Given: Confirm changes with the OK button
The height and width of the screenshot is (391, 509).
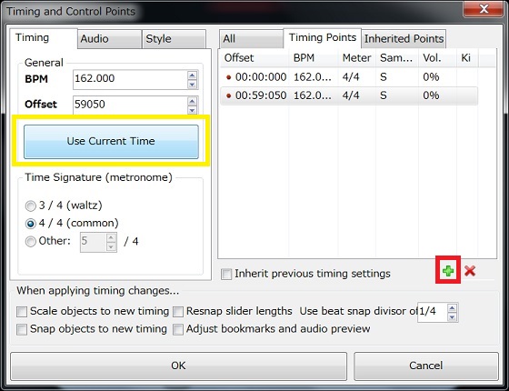Looking at the screenshot, I should coord(178,366).
